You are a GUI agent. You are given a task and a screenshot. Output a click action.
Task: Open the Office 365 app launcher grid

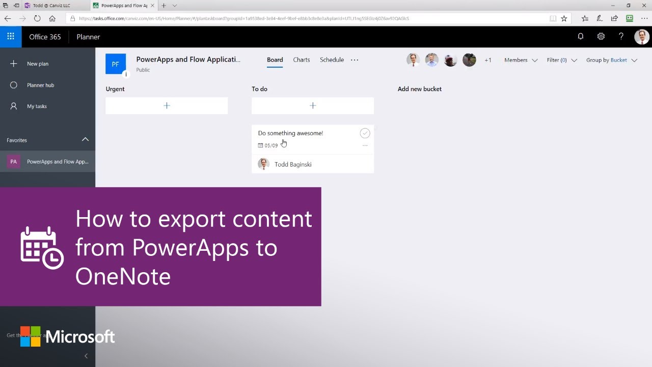coord(11,37)
